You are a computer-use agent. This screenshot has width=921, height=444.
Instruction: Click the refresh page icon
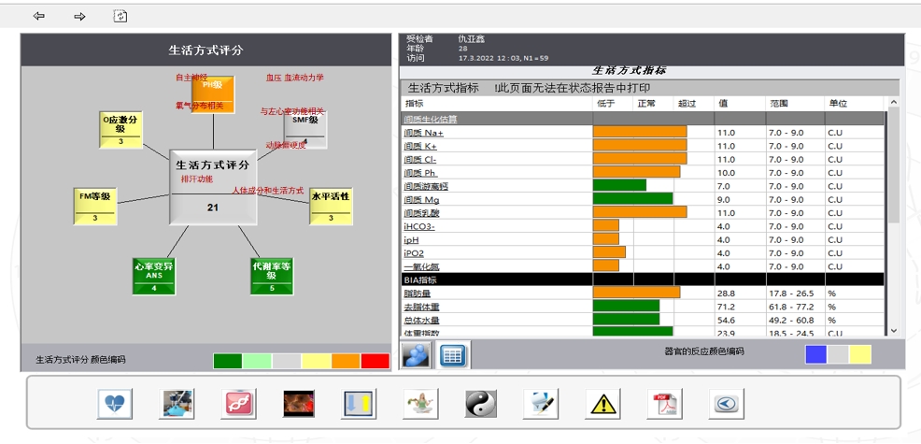[x=120, y=17]
